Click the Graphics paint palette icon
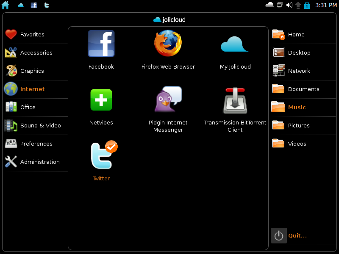 (11, 71)
